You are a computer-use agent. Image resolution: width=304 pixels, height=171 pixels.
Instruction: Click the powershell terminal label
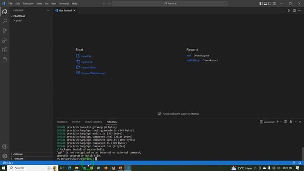tap(267, 122)
